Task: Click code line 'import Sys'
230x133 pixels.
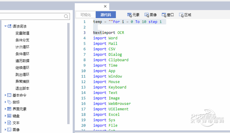Action: [x=104, y=120]
